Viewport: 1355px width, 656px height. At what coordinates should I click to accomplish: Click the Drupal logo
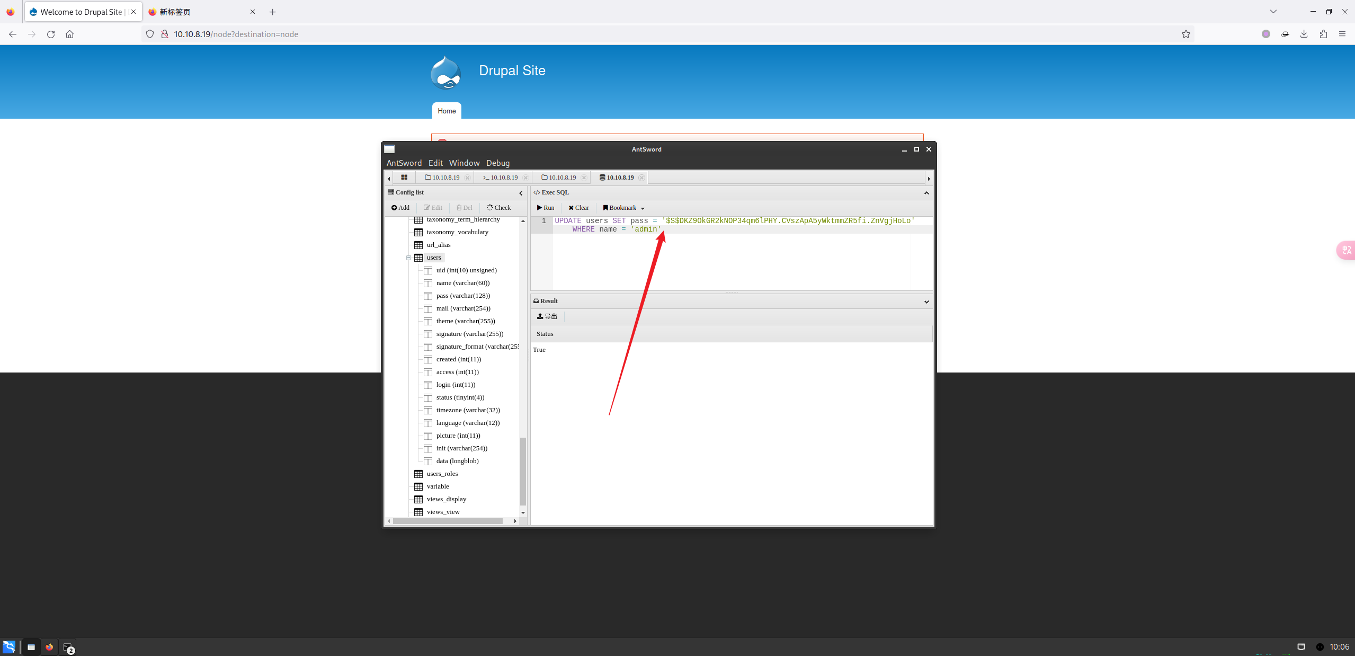(x=445, y=73)
